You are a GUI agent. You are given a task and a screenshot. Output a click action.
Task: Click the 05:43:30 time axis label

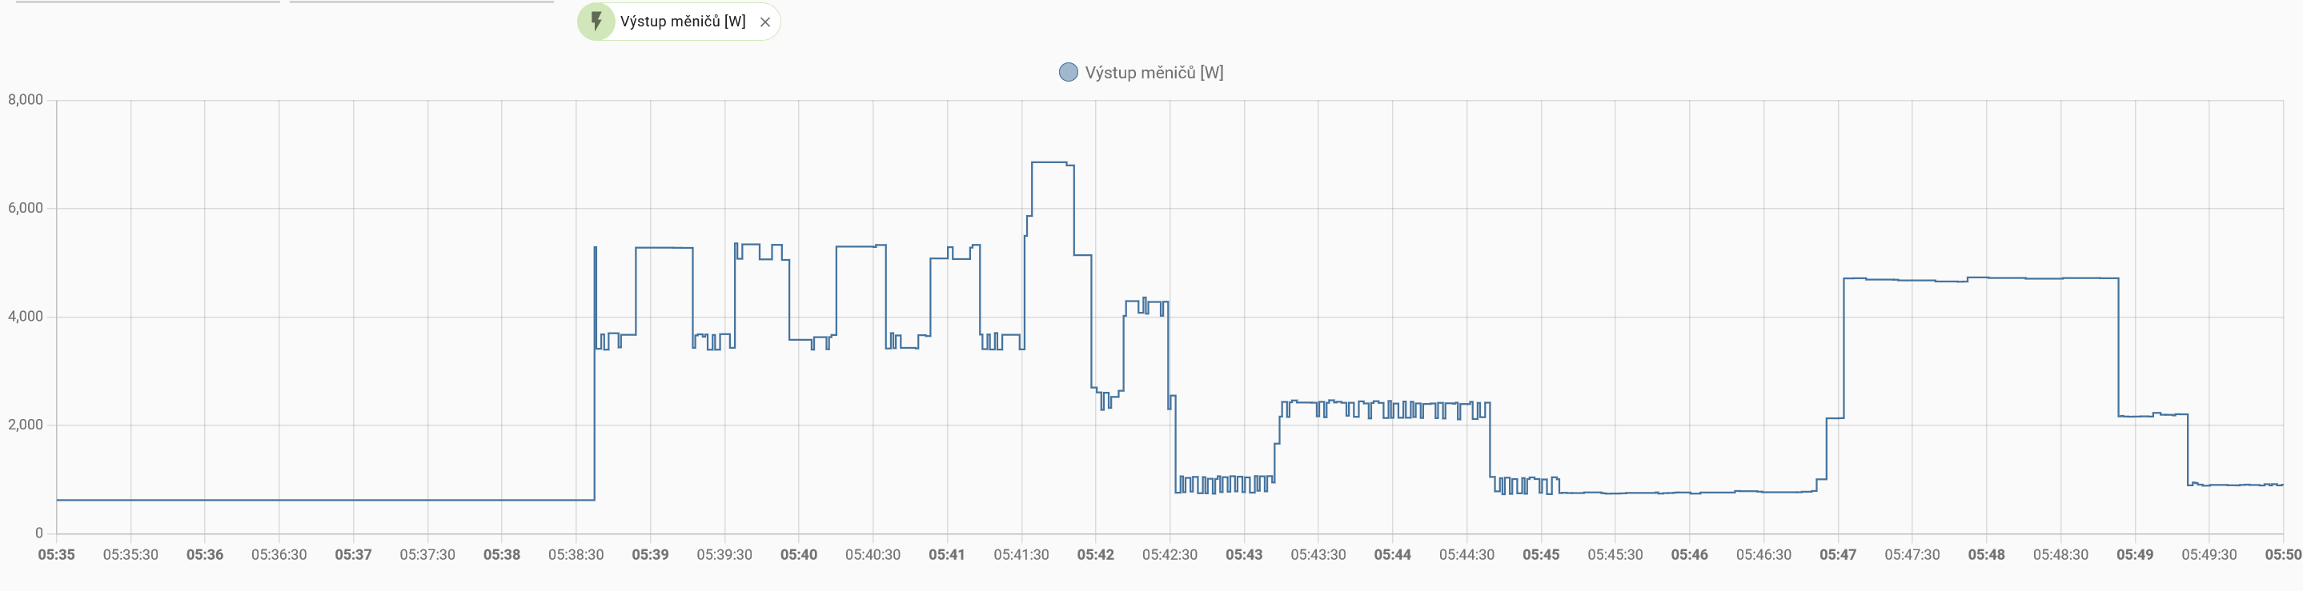[x=1318, y=554]
